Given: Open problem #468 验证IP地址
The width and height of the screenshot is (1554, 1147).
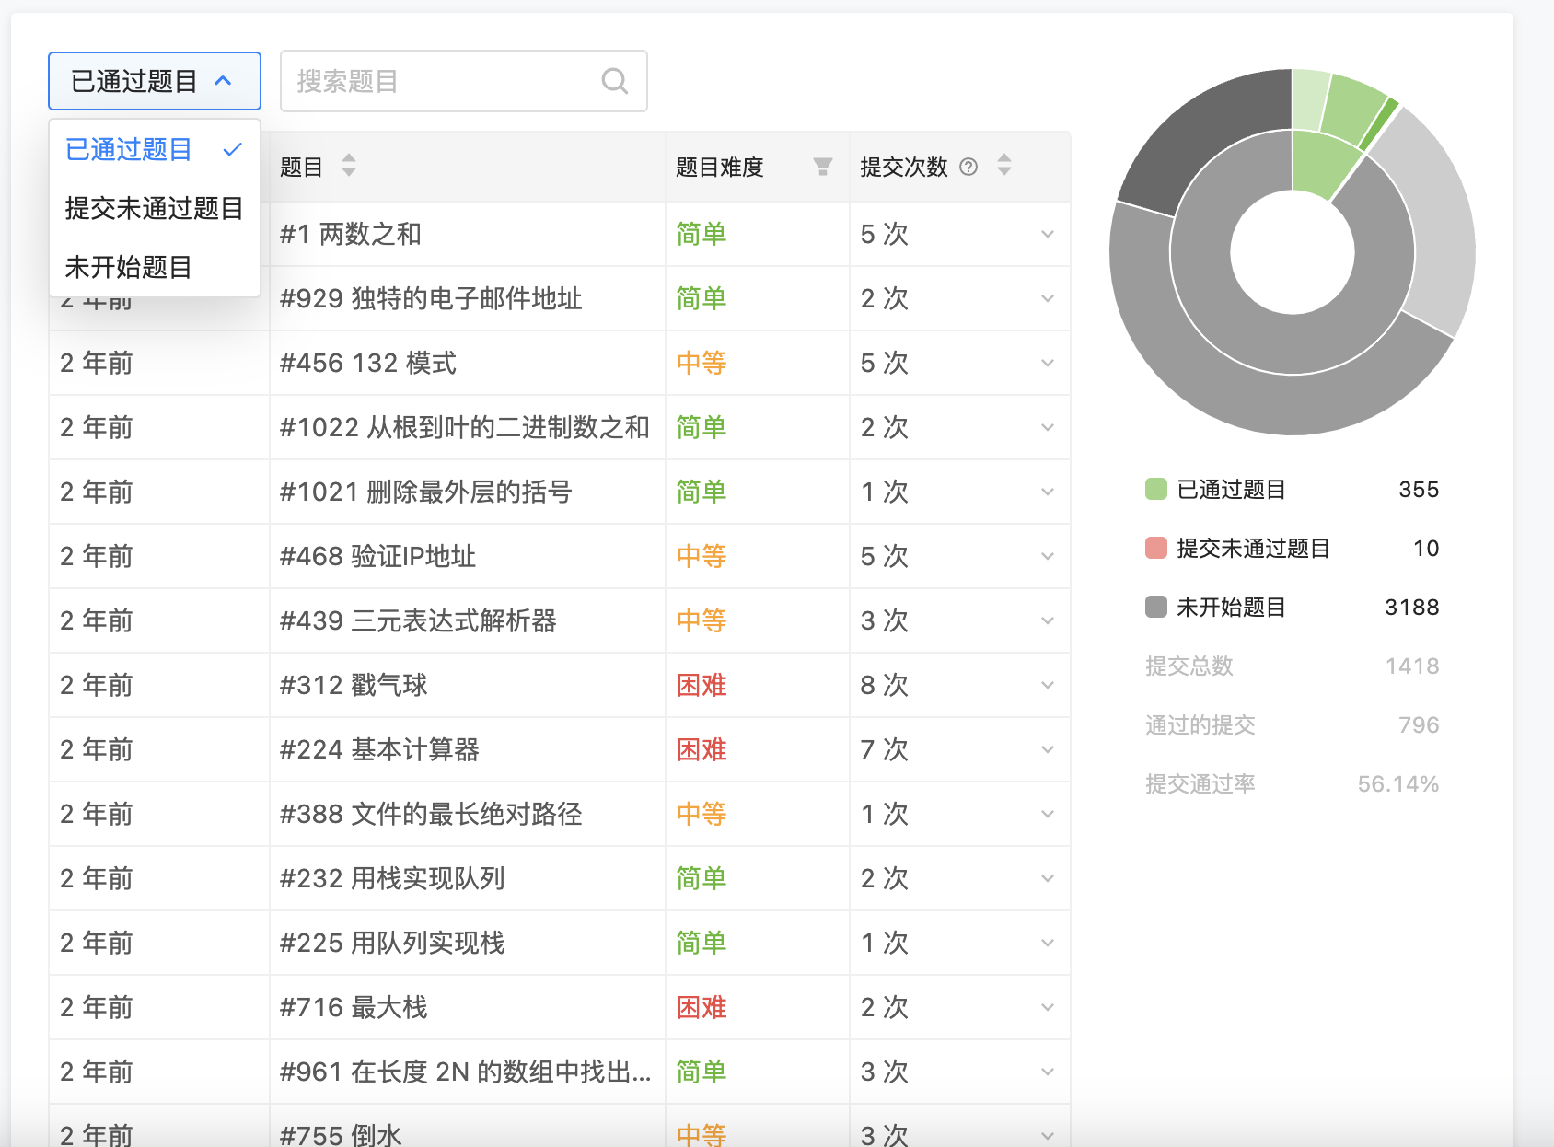Looking at the screenshot, I should point(377,556).
